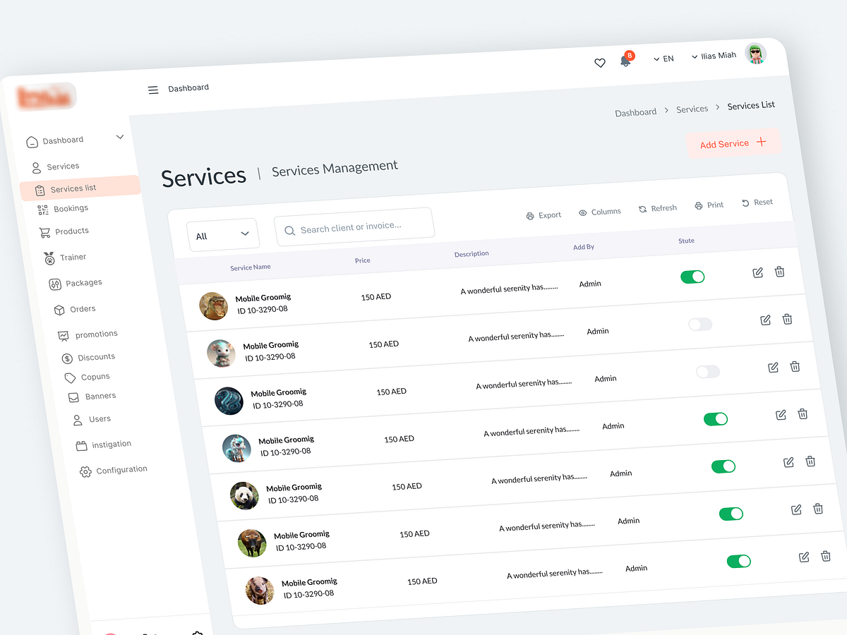Click the promotions chart icon in sidebar
The width and height of the screenshot is (847, 635).
pos(64,336)
